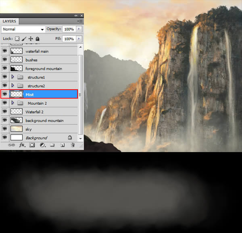Close the Layers panel
This screenshot has height=233, width=242.
click(x=81, y=16)
